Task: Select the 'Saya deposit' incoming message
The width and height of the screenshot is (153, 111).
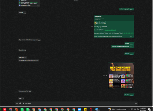Action: pyautogui.click(x=30, y=40)
